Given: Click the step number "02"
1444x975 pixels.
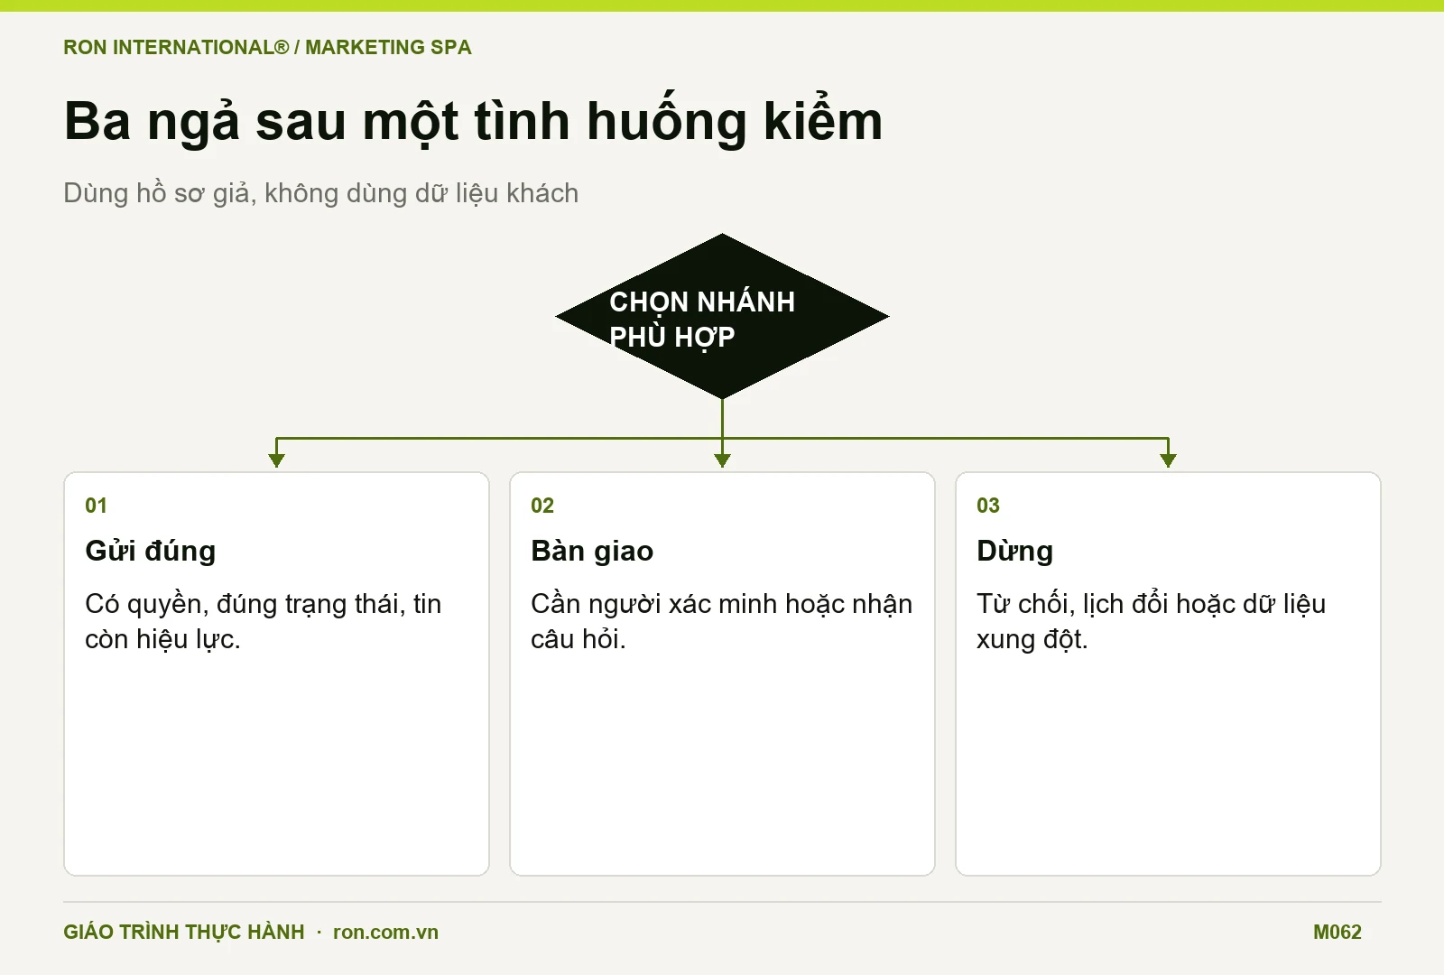Looking at the screenshot, I should pyautogui.click(x=542, y=506).
